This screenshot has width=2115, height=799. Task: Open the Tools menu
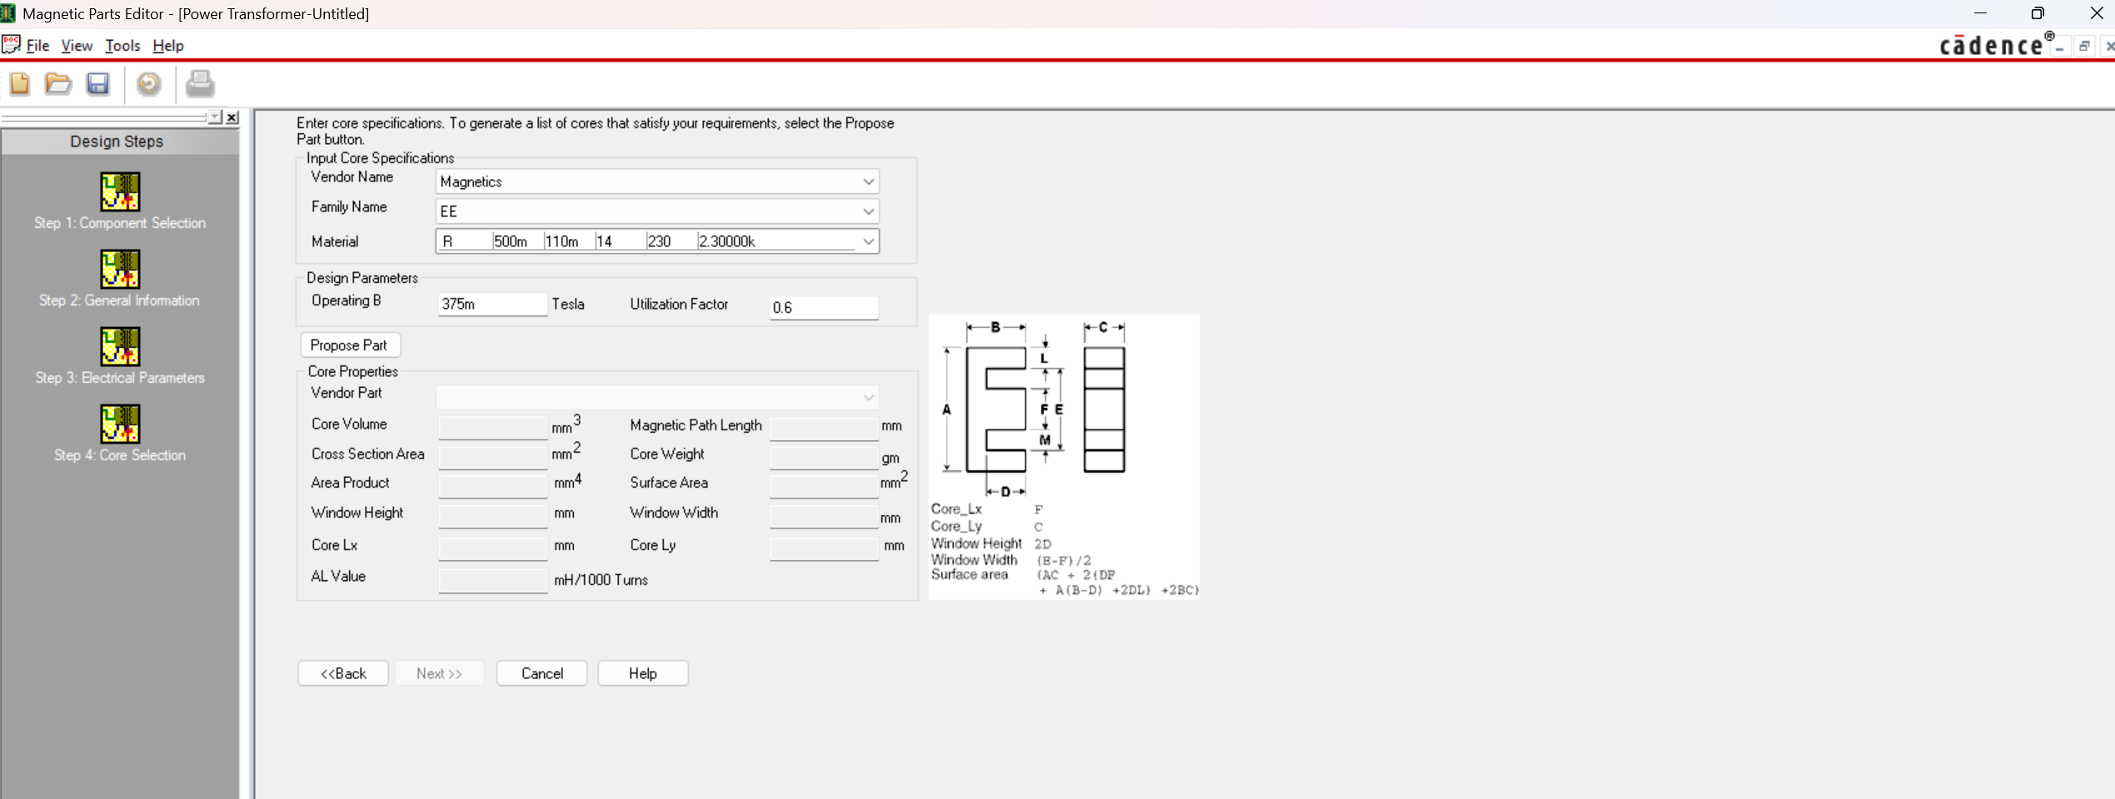pos(122,46)
